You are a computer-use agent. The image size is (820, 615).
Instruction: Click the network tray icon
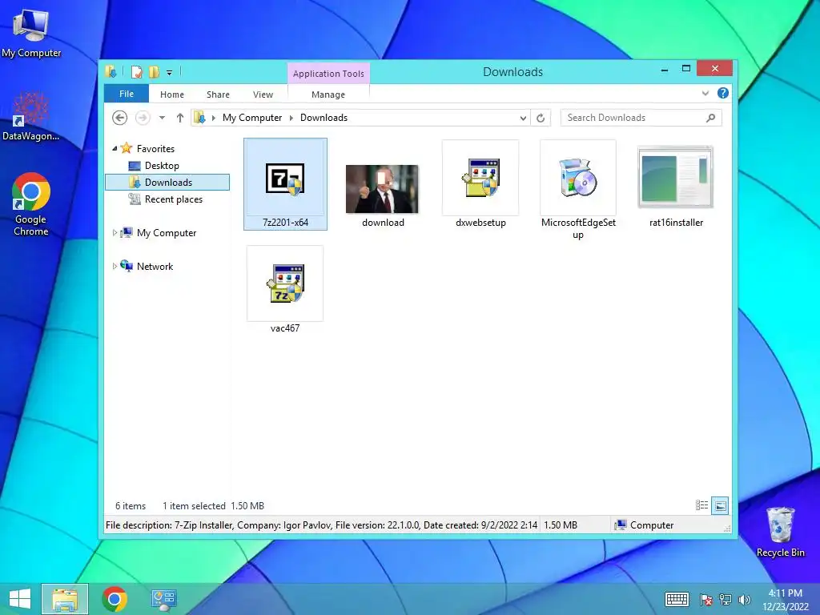click(726, 599)
